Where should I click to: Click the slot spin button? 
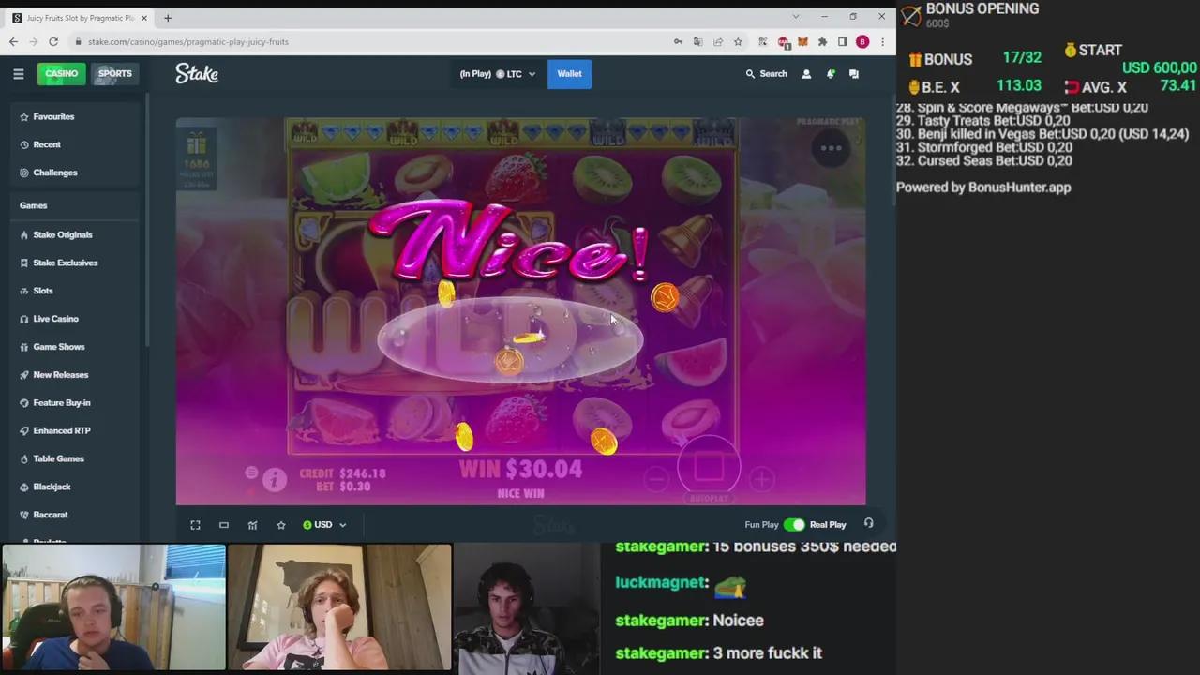[x=709, y=467]
